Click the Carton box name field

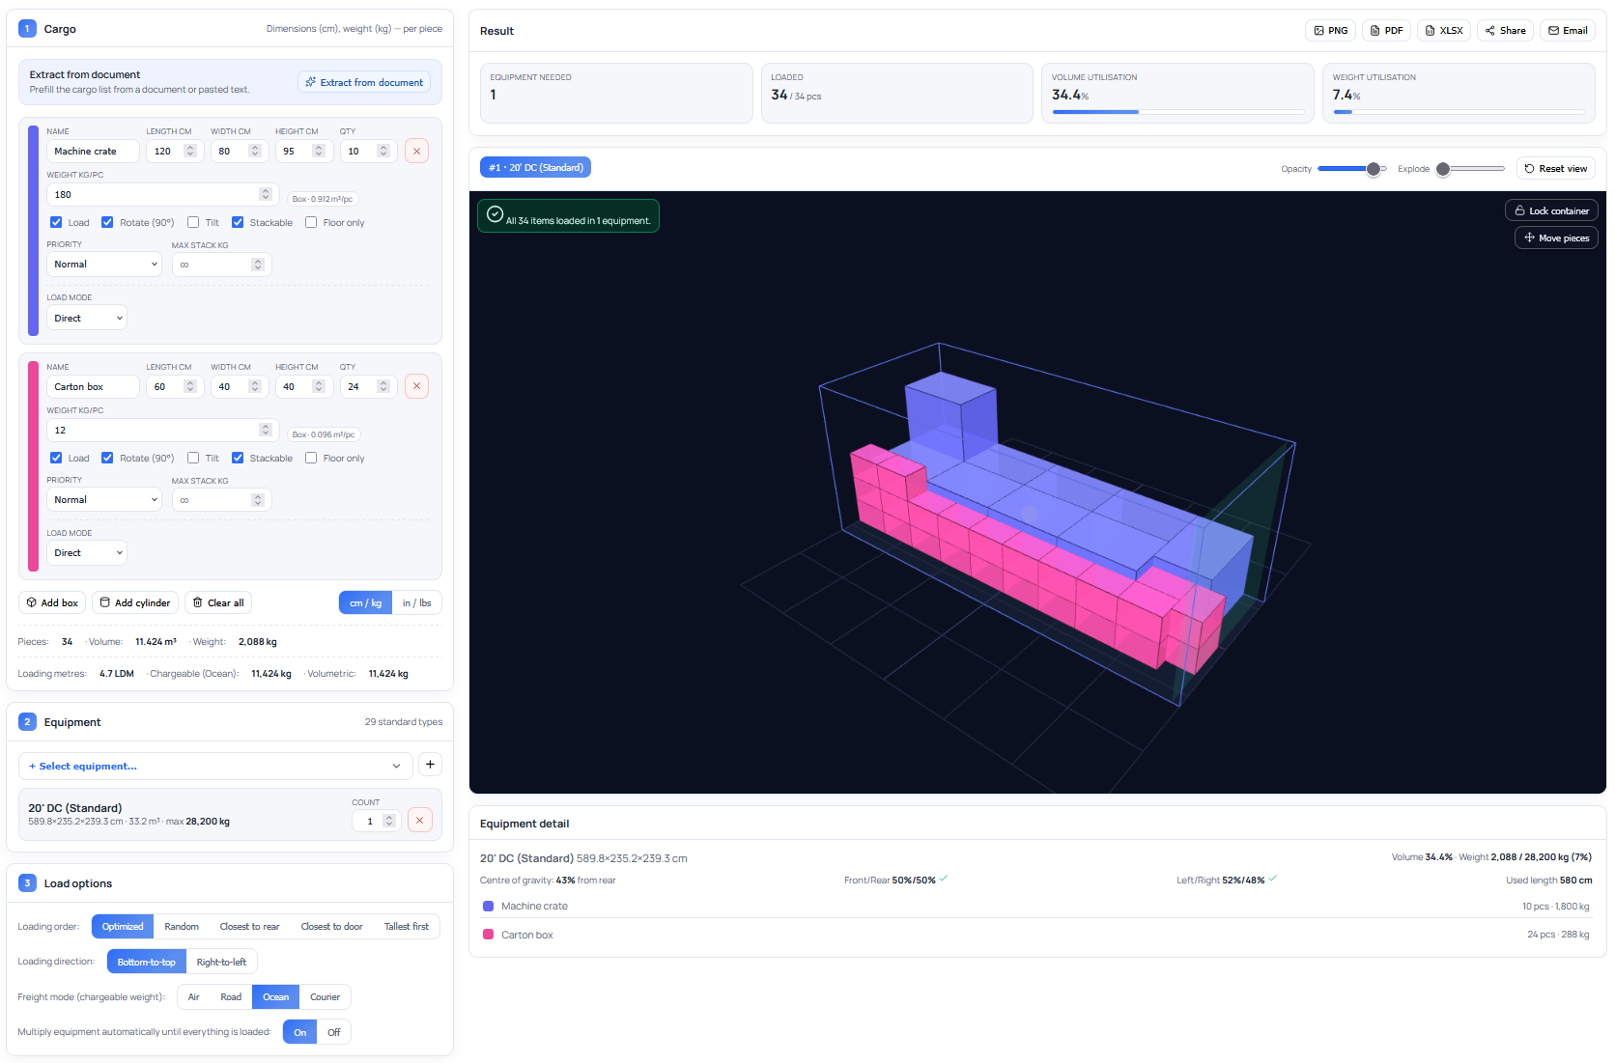click(93, 387)
